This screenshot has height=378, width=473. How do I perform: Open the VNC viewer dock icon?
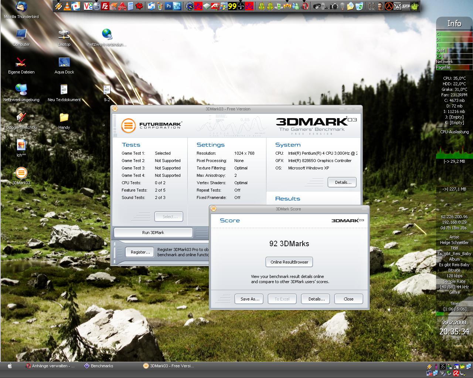pyautogui.click(x=88, y=6)
